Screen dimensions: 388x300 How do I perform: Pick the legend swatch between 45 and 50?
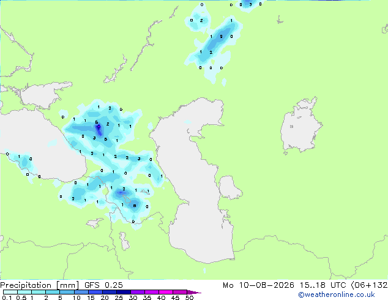pos(180,292)
